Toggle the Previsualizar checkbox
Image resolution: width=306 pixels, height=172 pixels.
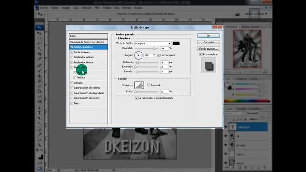point(201,54)
